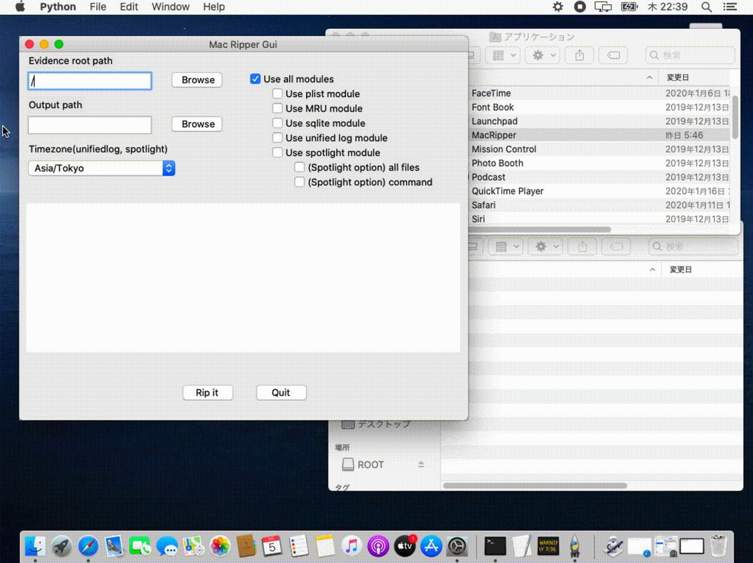Open Podcasts in the Dock
Screen dimensions: 753x563
click(x=378, y=546)
